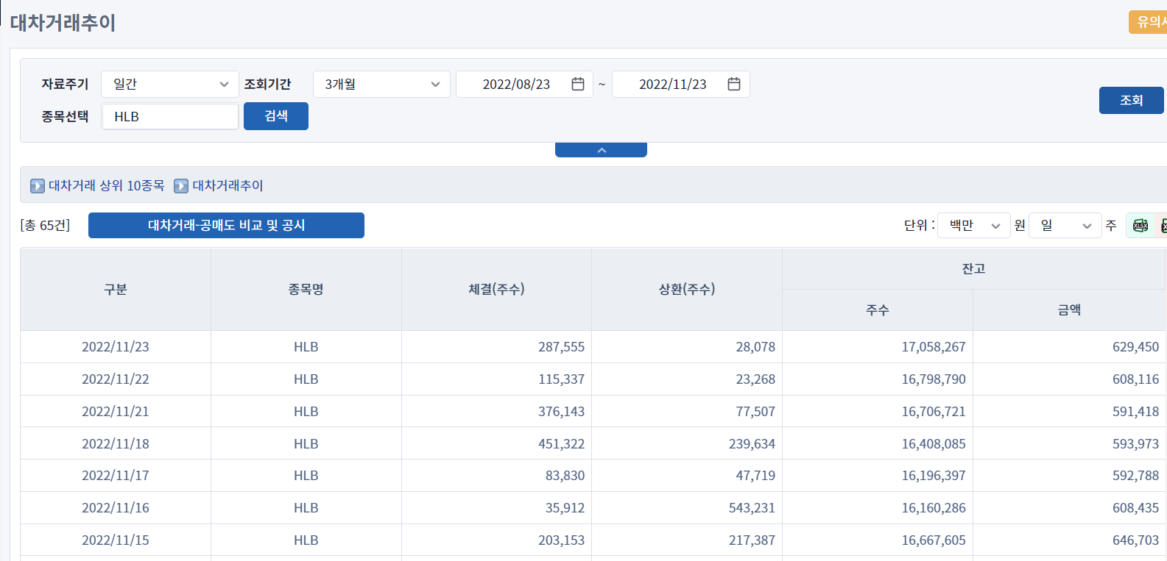Image resolution: width=1167 pixels, height=561 pixels.
Task: Open the end date calendar picker icon
Action: (x=734, y=84)
